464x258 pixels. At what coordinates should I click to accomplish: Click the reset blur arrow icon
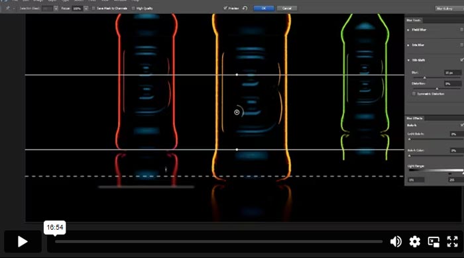[245, 8]
